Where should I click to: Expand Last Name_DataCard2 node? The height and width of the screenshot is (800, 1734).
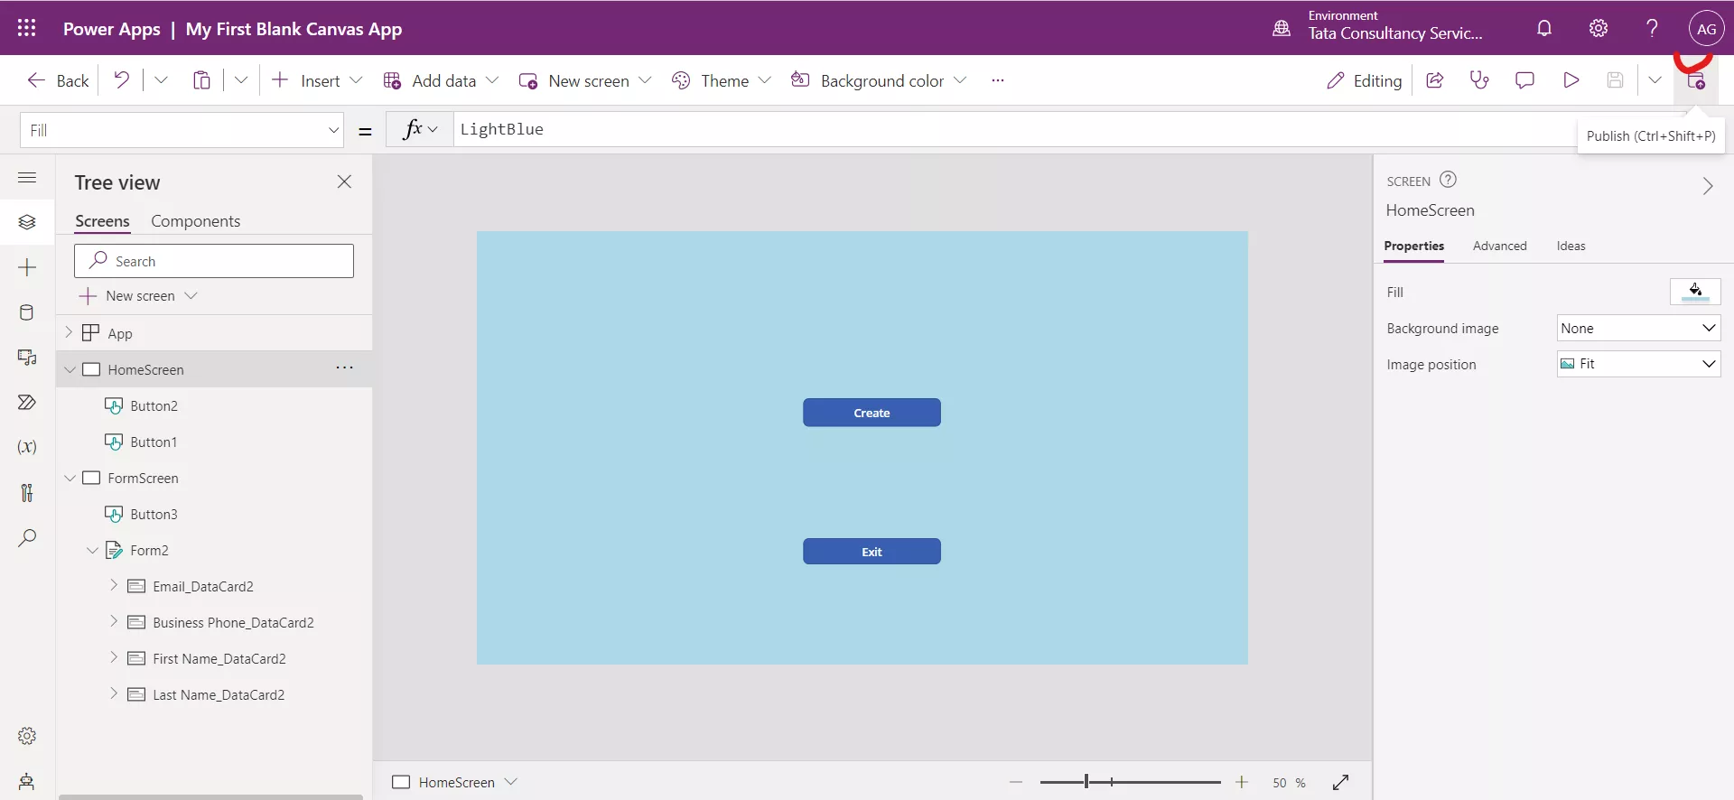pyautogui.click(x=114, y=693)
